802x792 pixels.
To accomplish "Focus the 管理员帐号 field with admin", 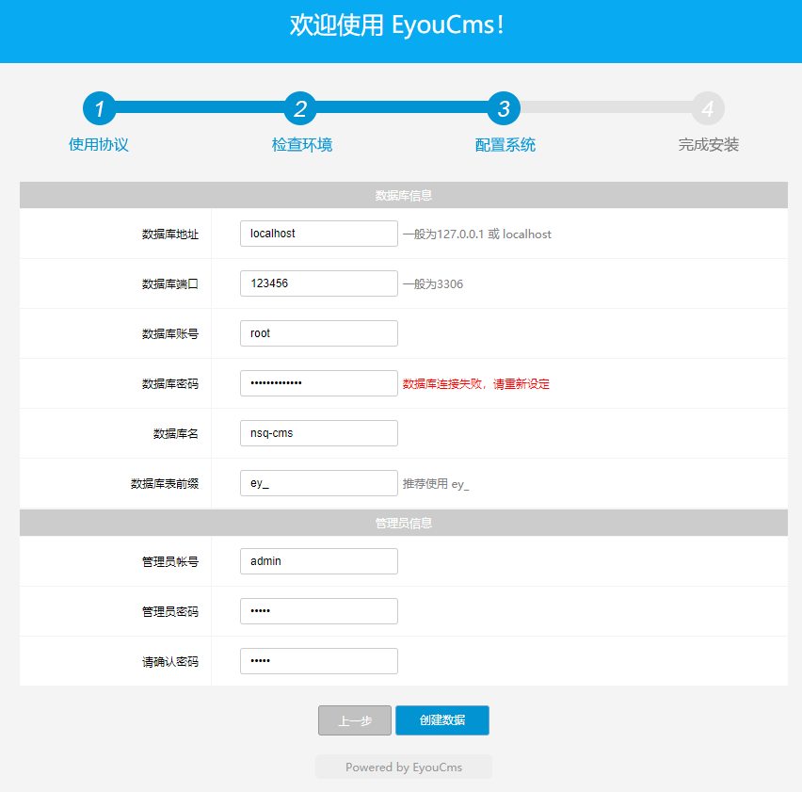I will tap(319, 561).
